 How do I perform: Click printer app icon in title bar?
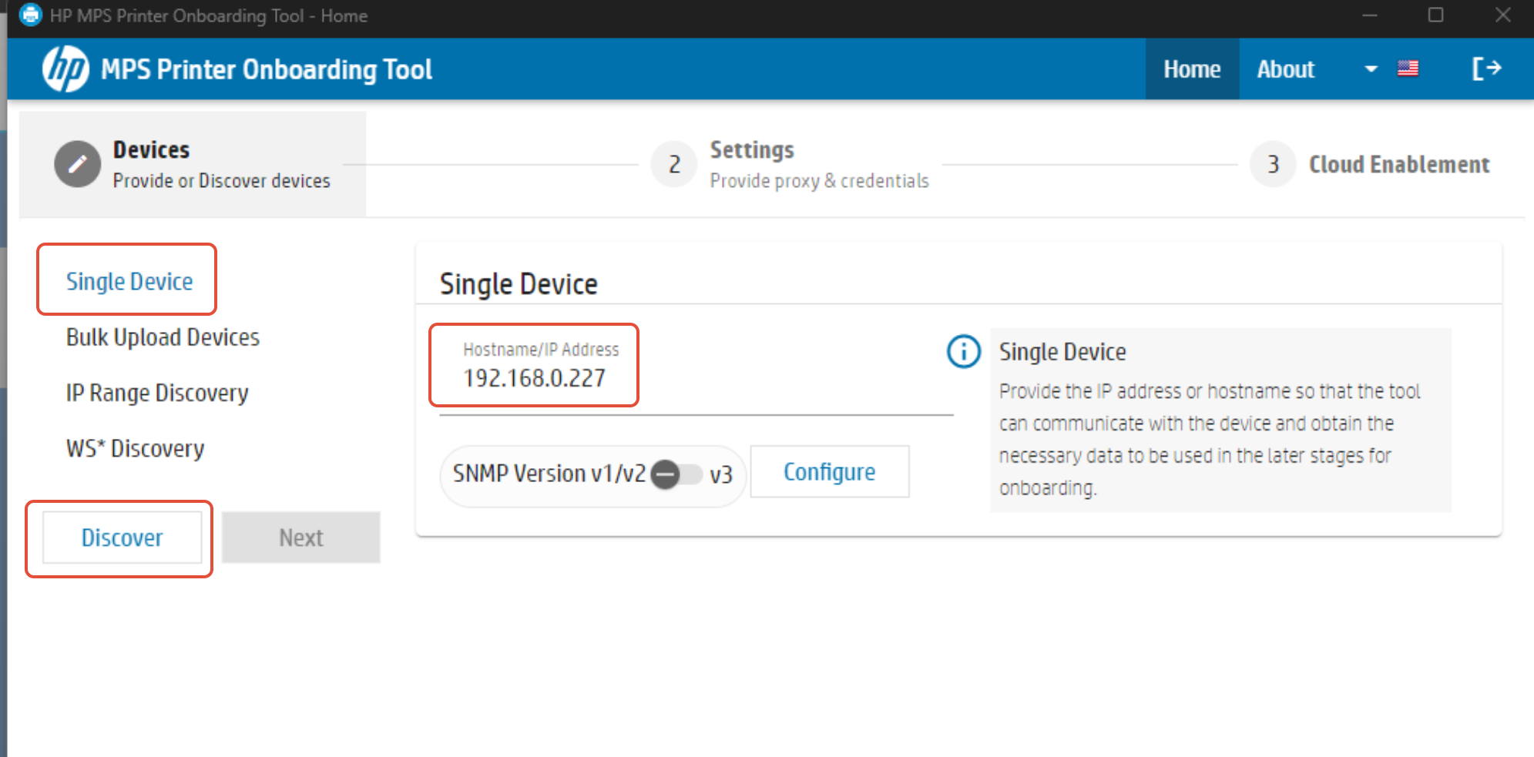30,15
